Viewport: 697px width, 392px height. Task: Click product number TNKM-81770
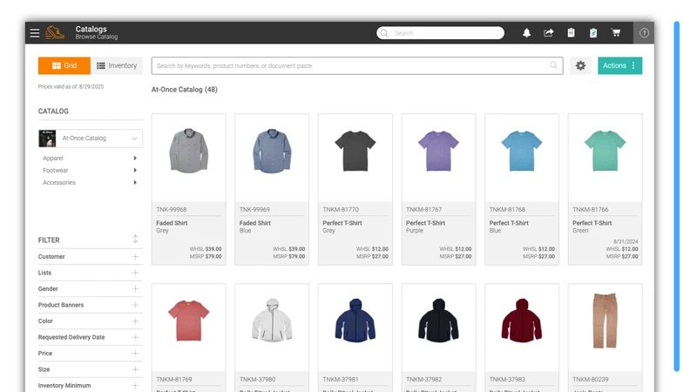coord(341,209)
